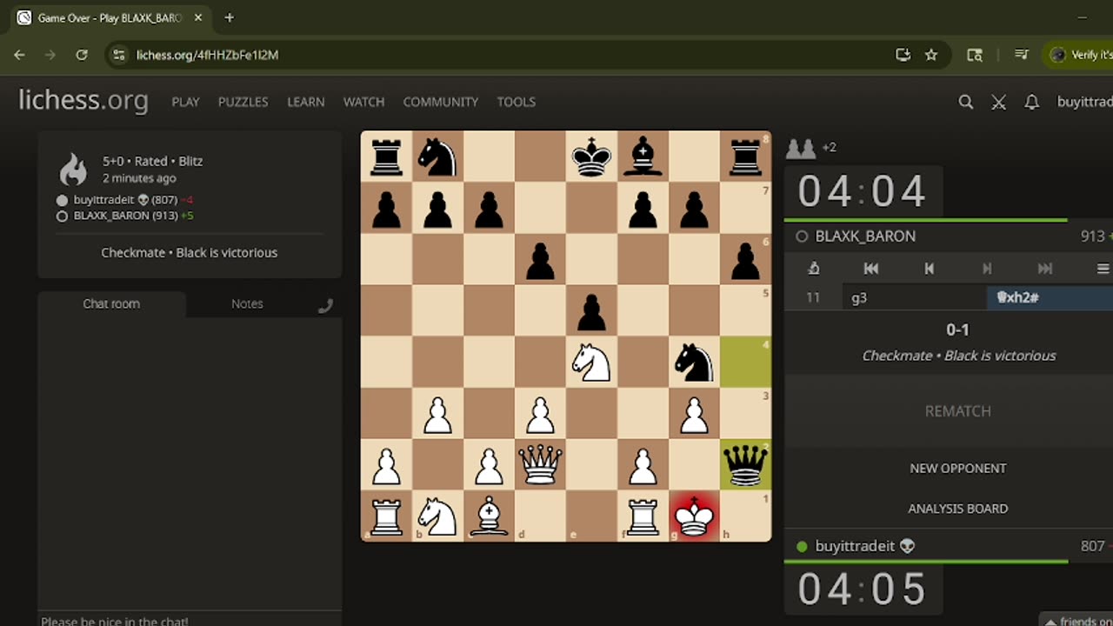Select move Qxh2# in move list

[x=1050, y=297]
